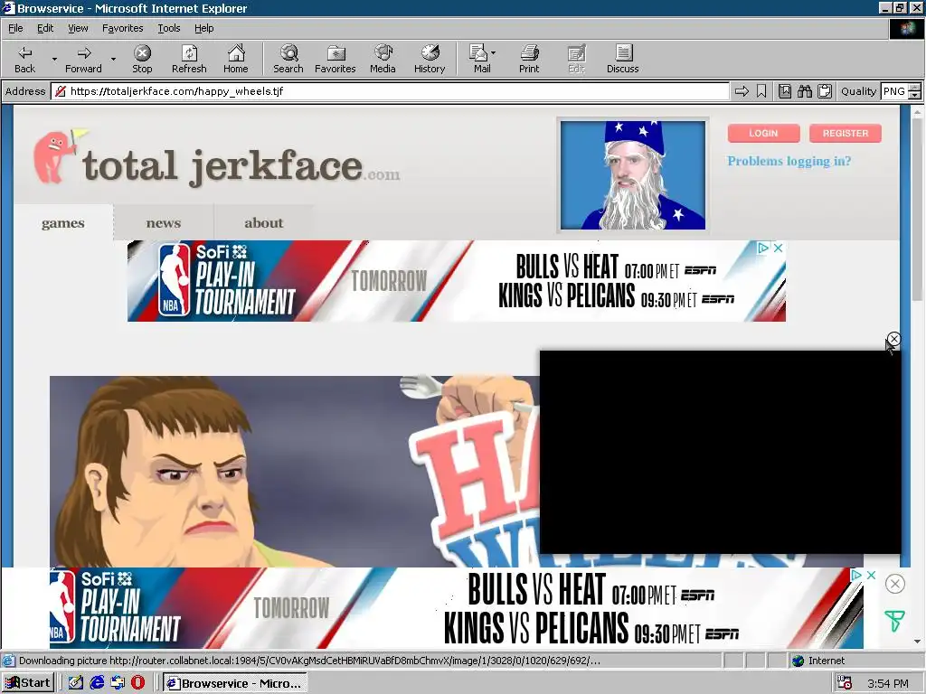This screenshot has height=694, width=926.
Task: Click the Forward navigation button
Action: point(83,59)
